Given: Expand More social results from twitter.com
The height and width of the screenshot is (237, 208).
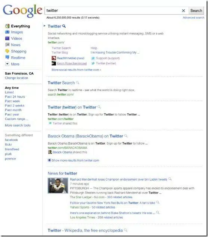Looking at the screenshot, I should click(x=76, y=70).
